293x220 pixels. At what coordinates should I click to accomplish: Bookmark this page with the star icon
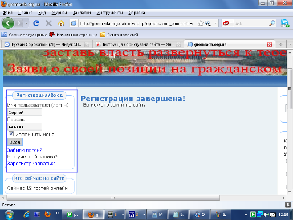[x=201, y=23]
